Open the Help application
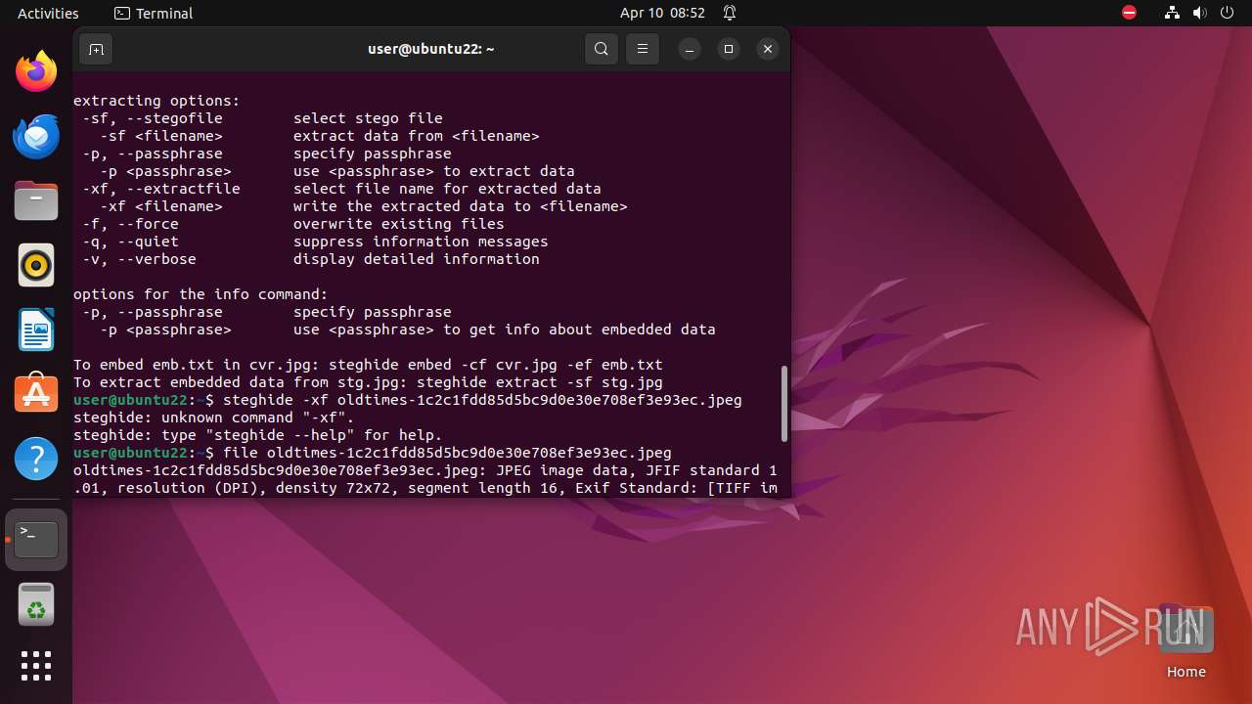 [x=36, y=459]
